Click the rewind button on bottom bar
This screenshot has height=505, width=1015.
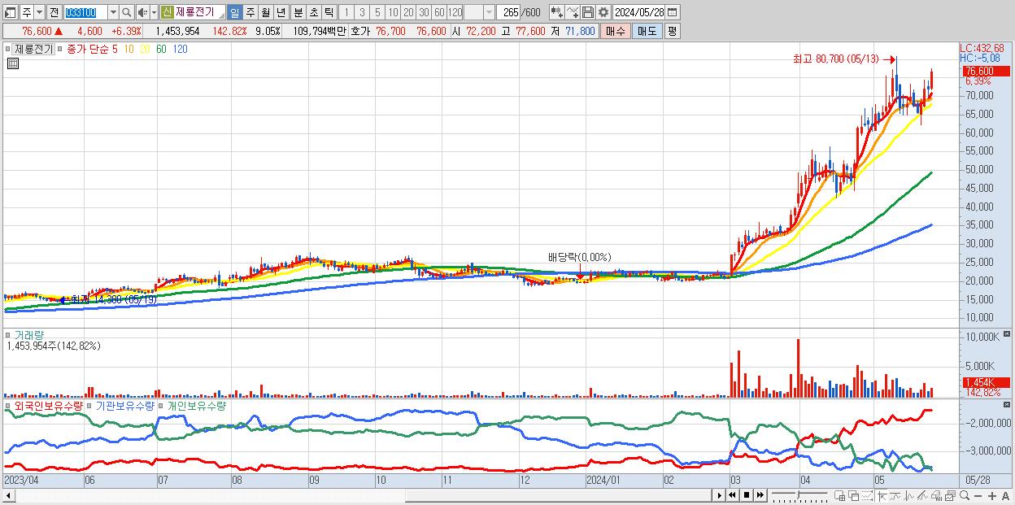click(x=732, y=495)
